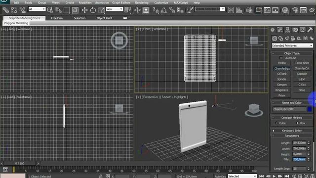Click the OilTank object button

pyautogui.click(x=282, y=74)
